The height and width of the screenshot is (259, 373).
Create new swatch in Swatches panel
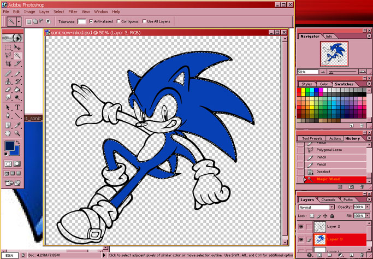(x=352, y=126)
